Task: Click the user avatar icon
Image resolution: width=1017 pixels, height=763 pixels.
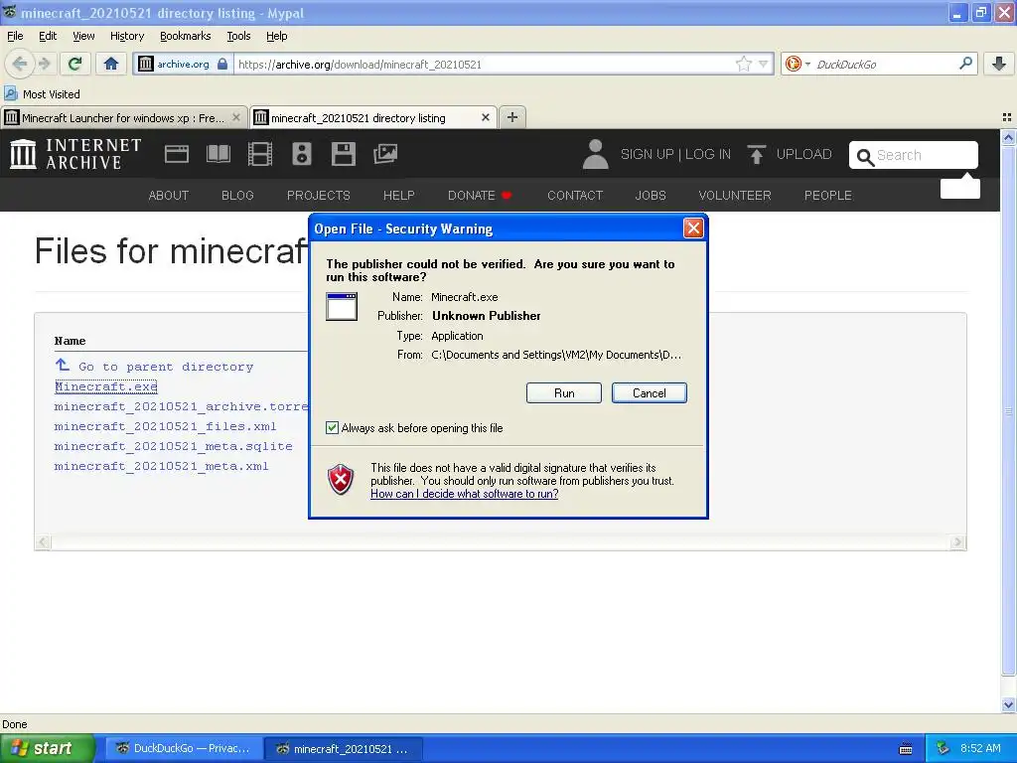Action: pyautogui.click(x=595, y=154)
